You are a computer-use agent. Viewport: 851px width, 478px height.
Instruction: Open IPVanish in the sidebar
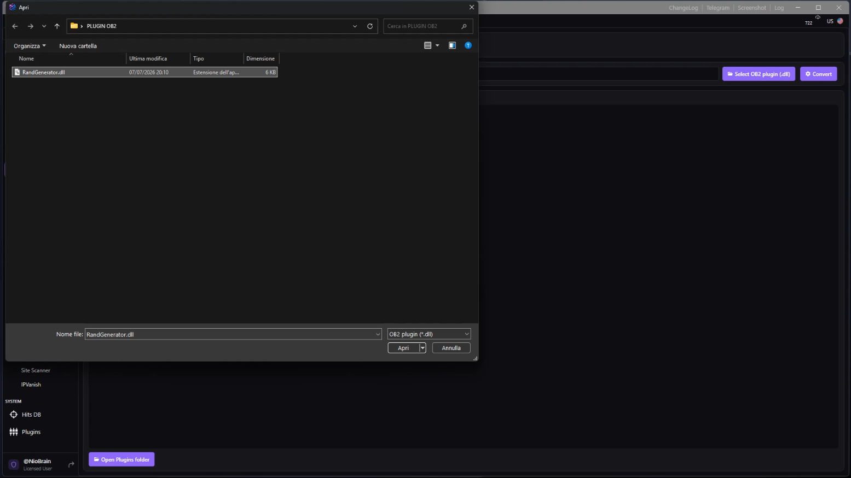click(x=31, y=384)
